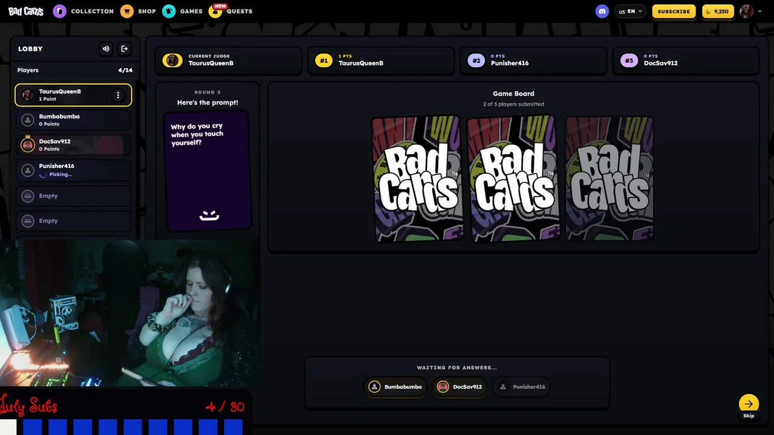Screen dimensions: 774x435
Task: Click the "LOBBY" panel title
Action: (x=30, y=49)
